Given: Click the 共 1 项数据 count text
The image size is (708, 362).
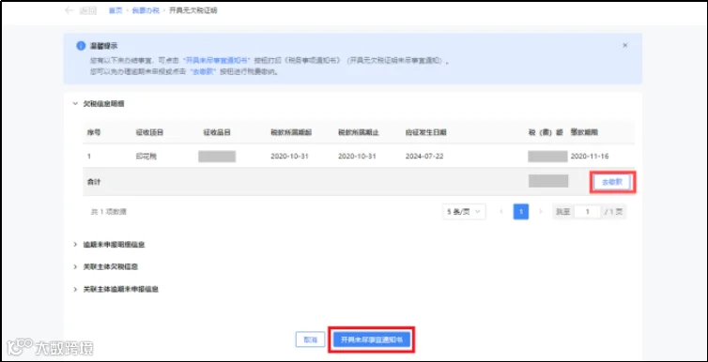Looking at the screenshot, I should [x=109, y=211].
